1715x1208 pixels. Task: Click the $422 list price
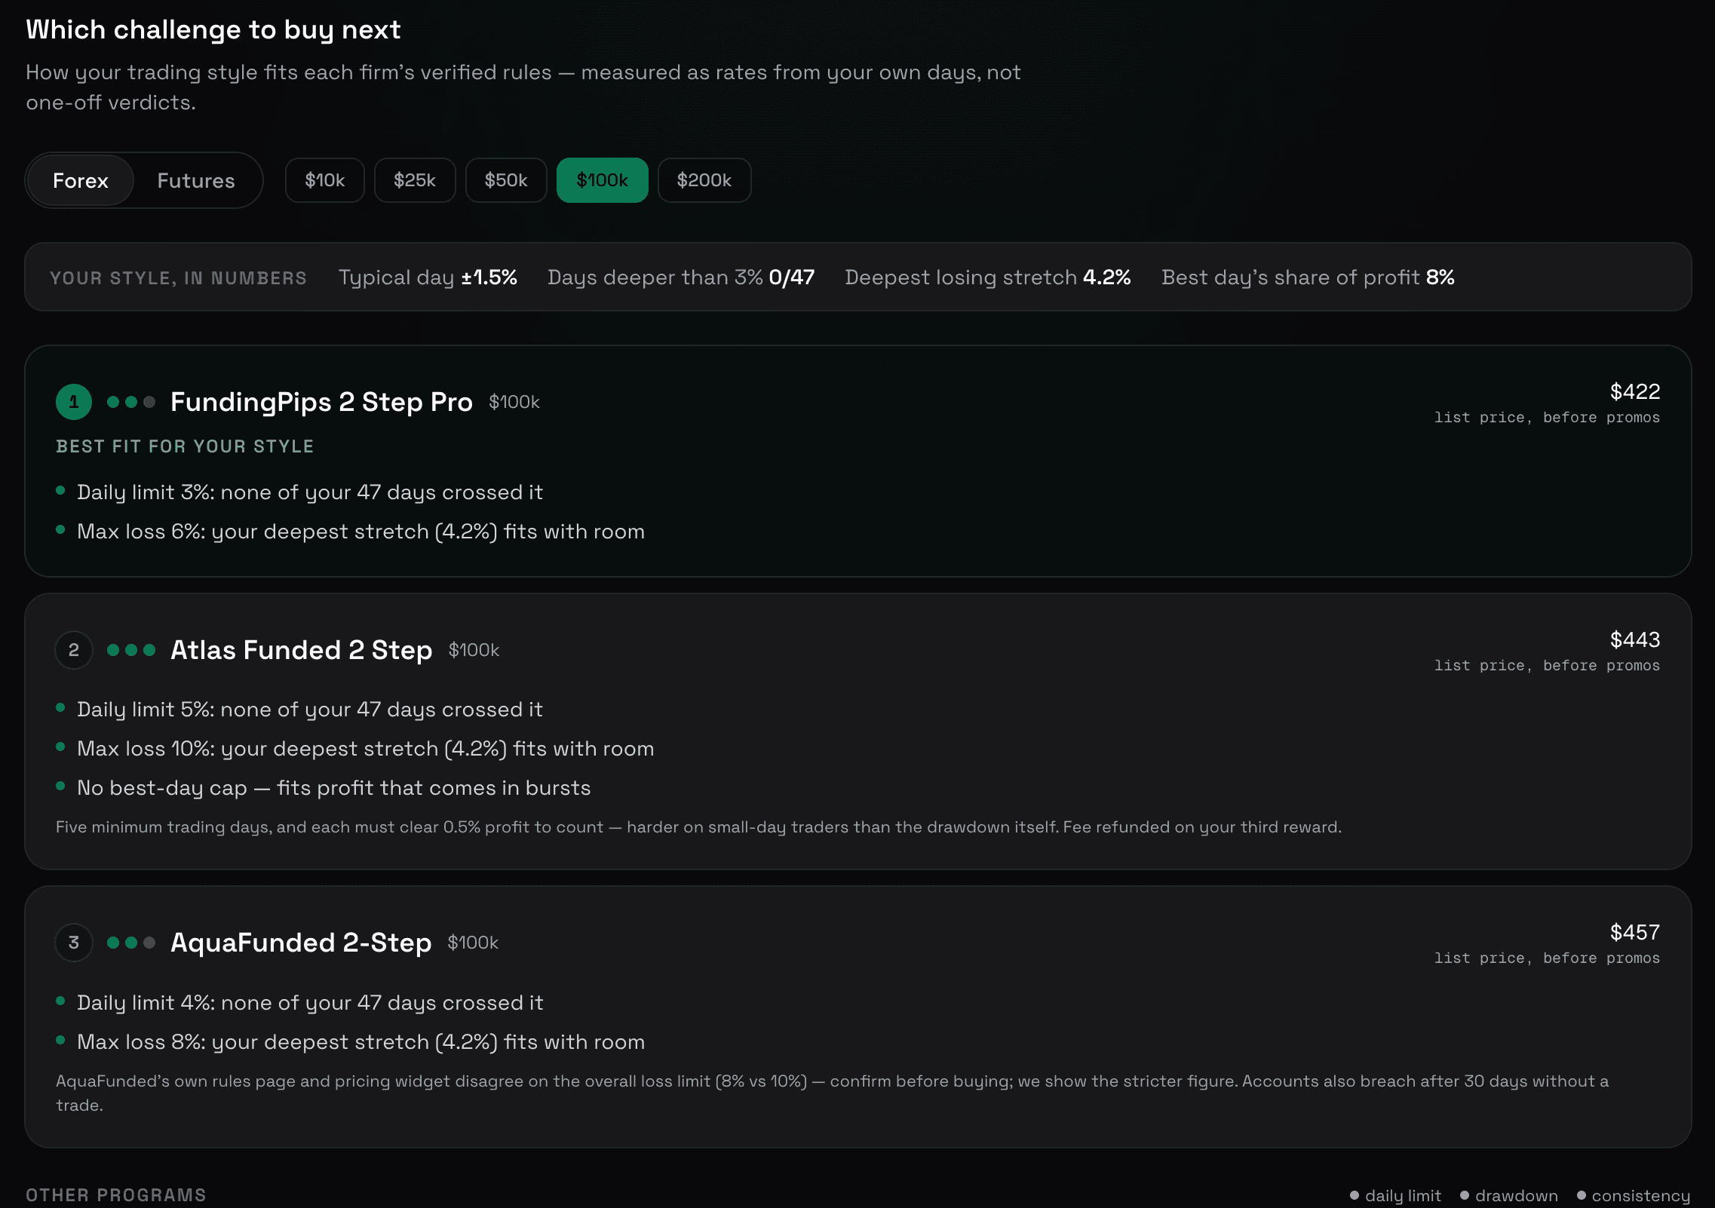click(x=1635, y=391)
